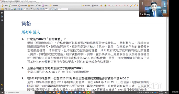Click the Print icon in toolbar

point(6,9)
